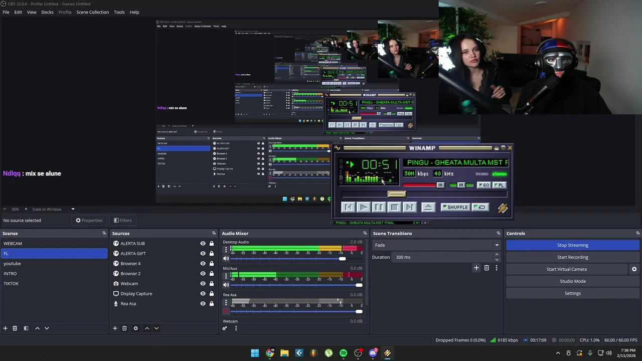Unlock the Webcam source

click(x=212, y=284)
